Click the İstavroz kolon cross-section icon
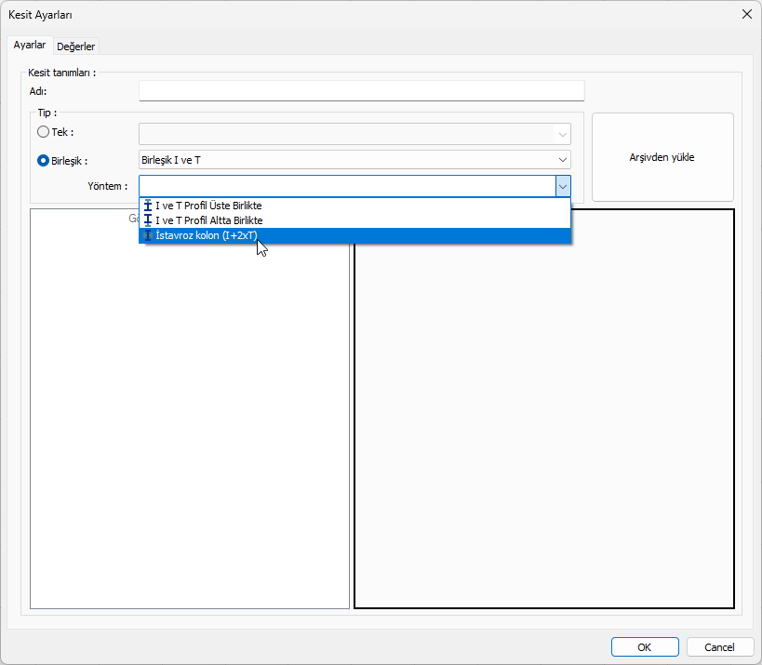 (x=148, y=235)
